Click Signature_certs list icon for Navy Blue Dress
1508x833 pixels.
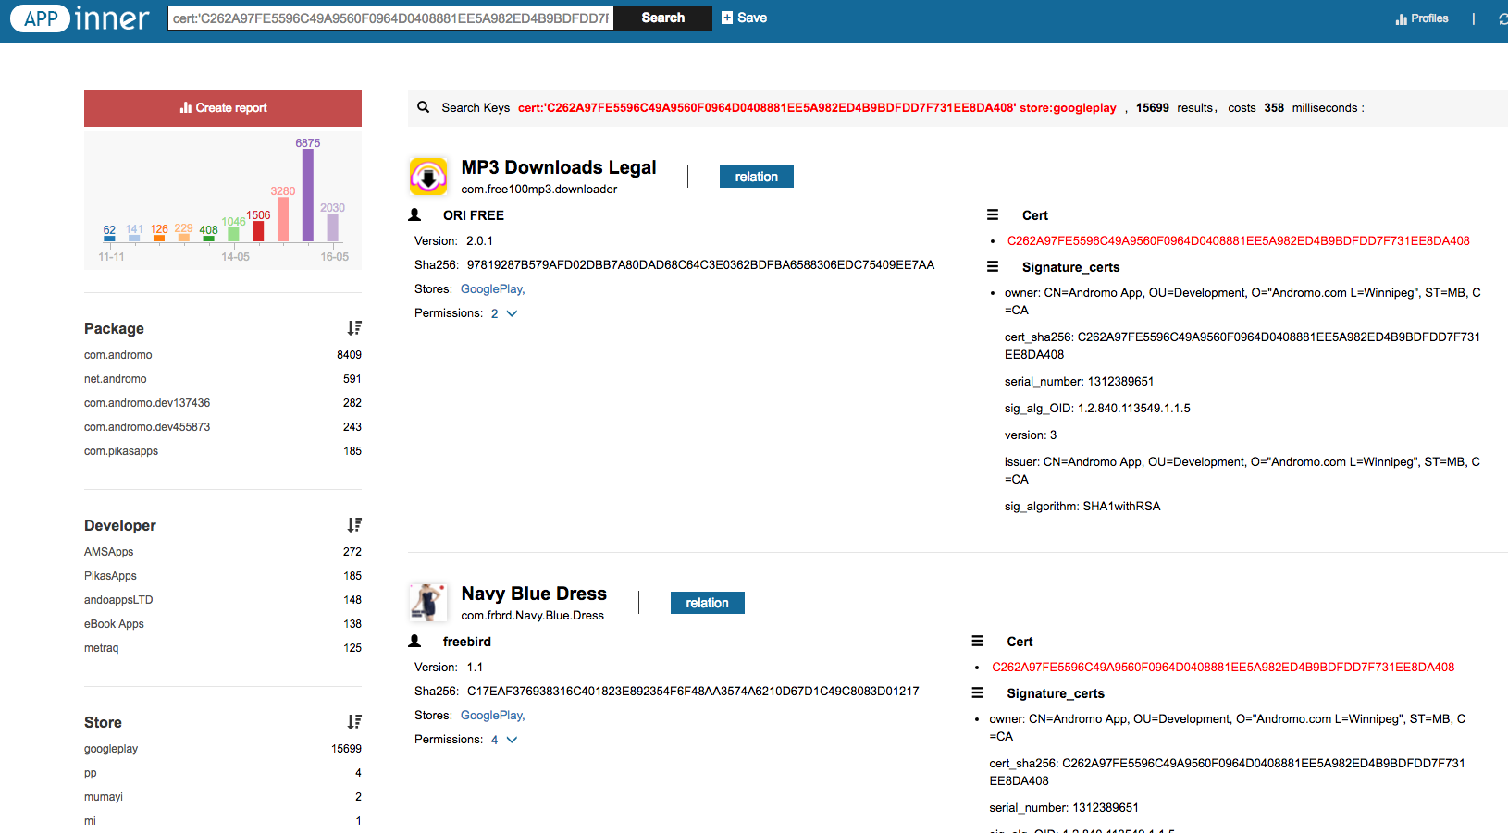click(977, 692)
